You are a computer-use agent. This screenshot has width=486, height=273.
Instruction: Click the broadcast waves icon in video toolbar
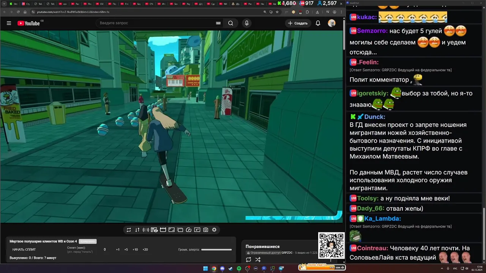pos(146,230)
